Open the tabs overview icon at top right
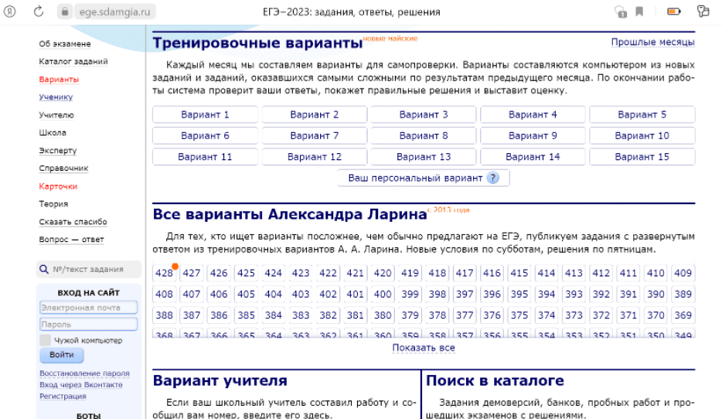Image resolution: width=722 pixels, height=419 pixels. [703, 12]
